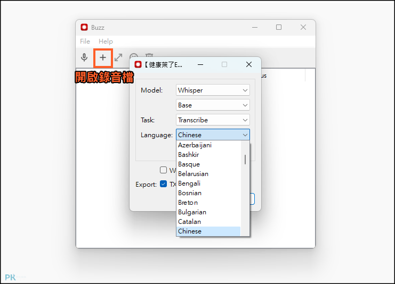Uncheck the TXT export checkbox
This screenshot has width=395, height=284.
pos(163,184)
